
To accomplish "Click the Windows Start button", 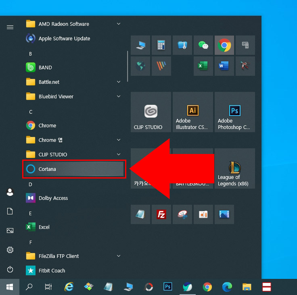I will pyautogui.click(x=10, y=287).
